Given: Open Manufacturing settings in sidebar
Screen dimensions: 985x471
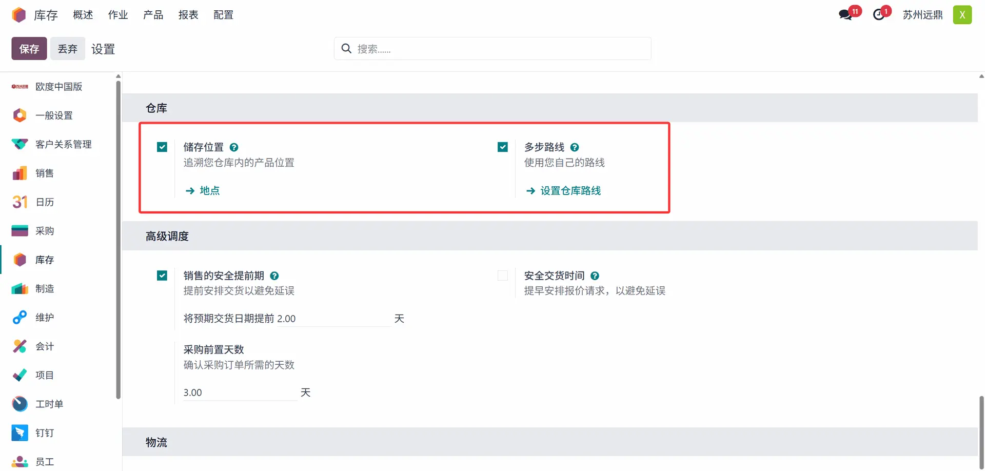Looking at the screenshot, I should click(x=45, y=289).
